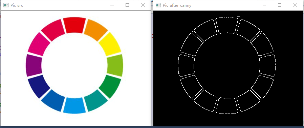Click the Pic src window app icon
304x128 pixels.
coord(6,5)
